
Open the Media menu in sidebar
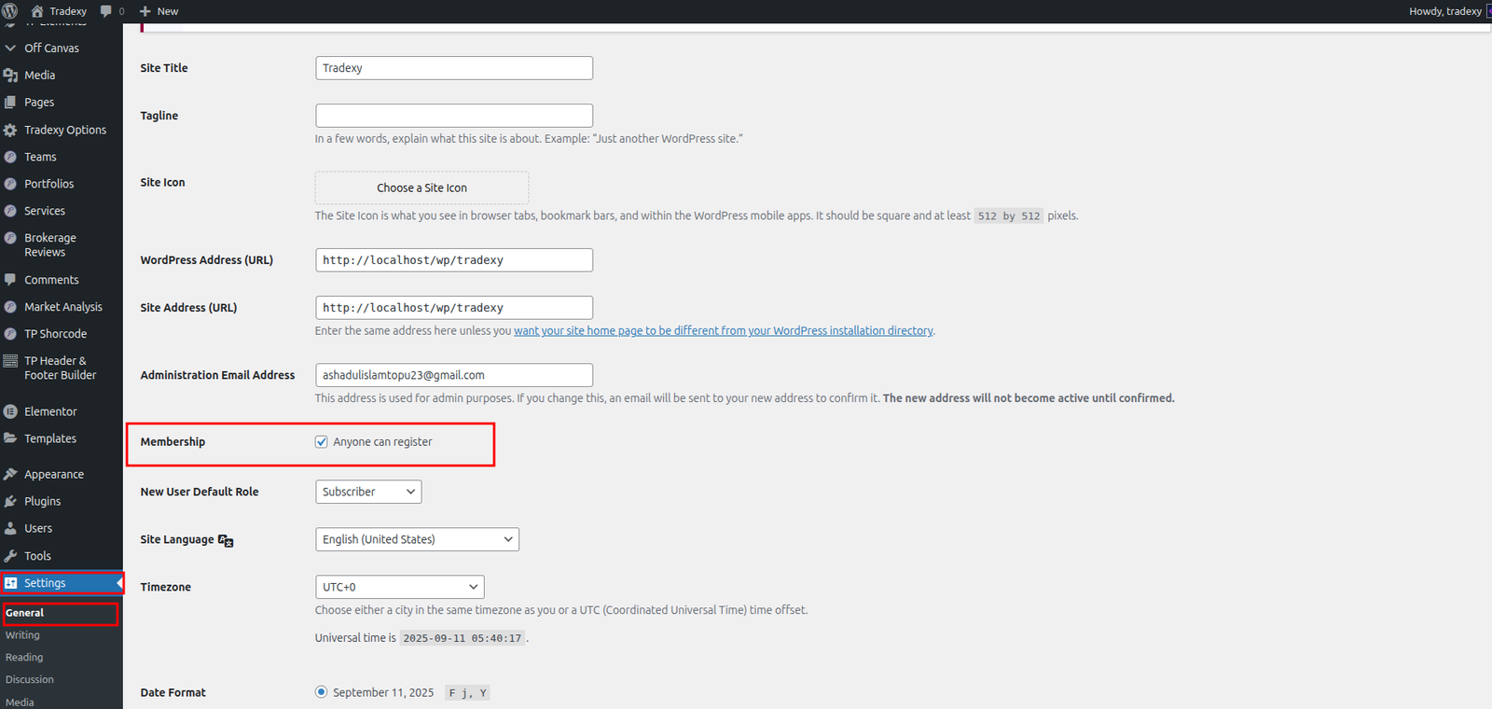point(39,76)
